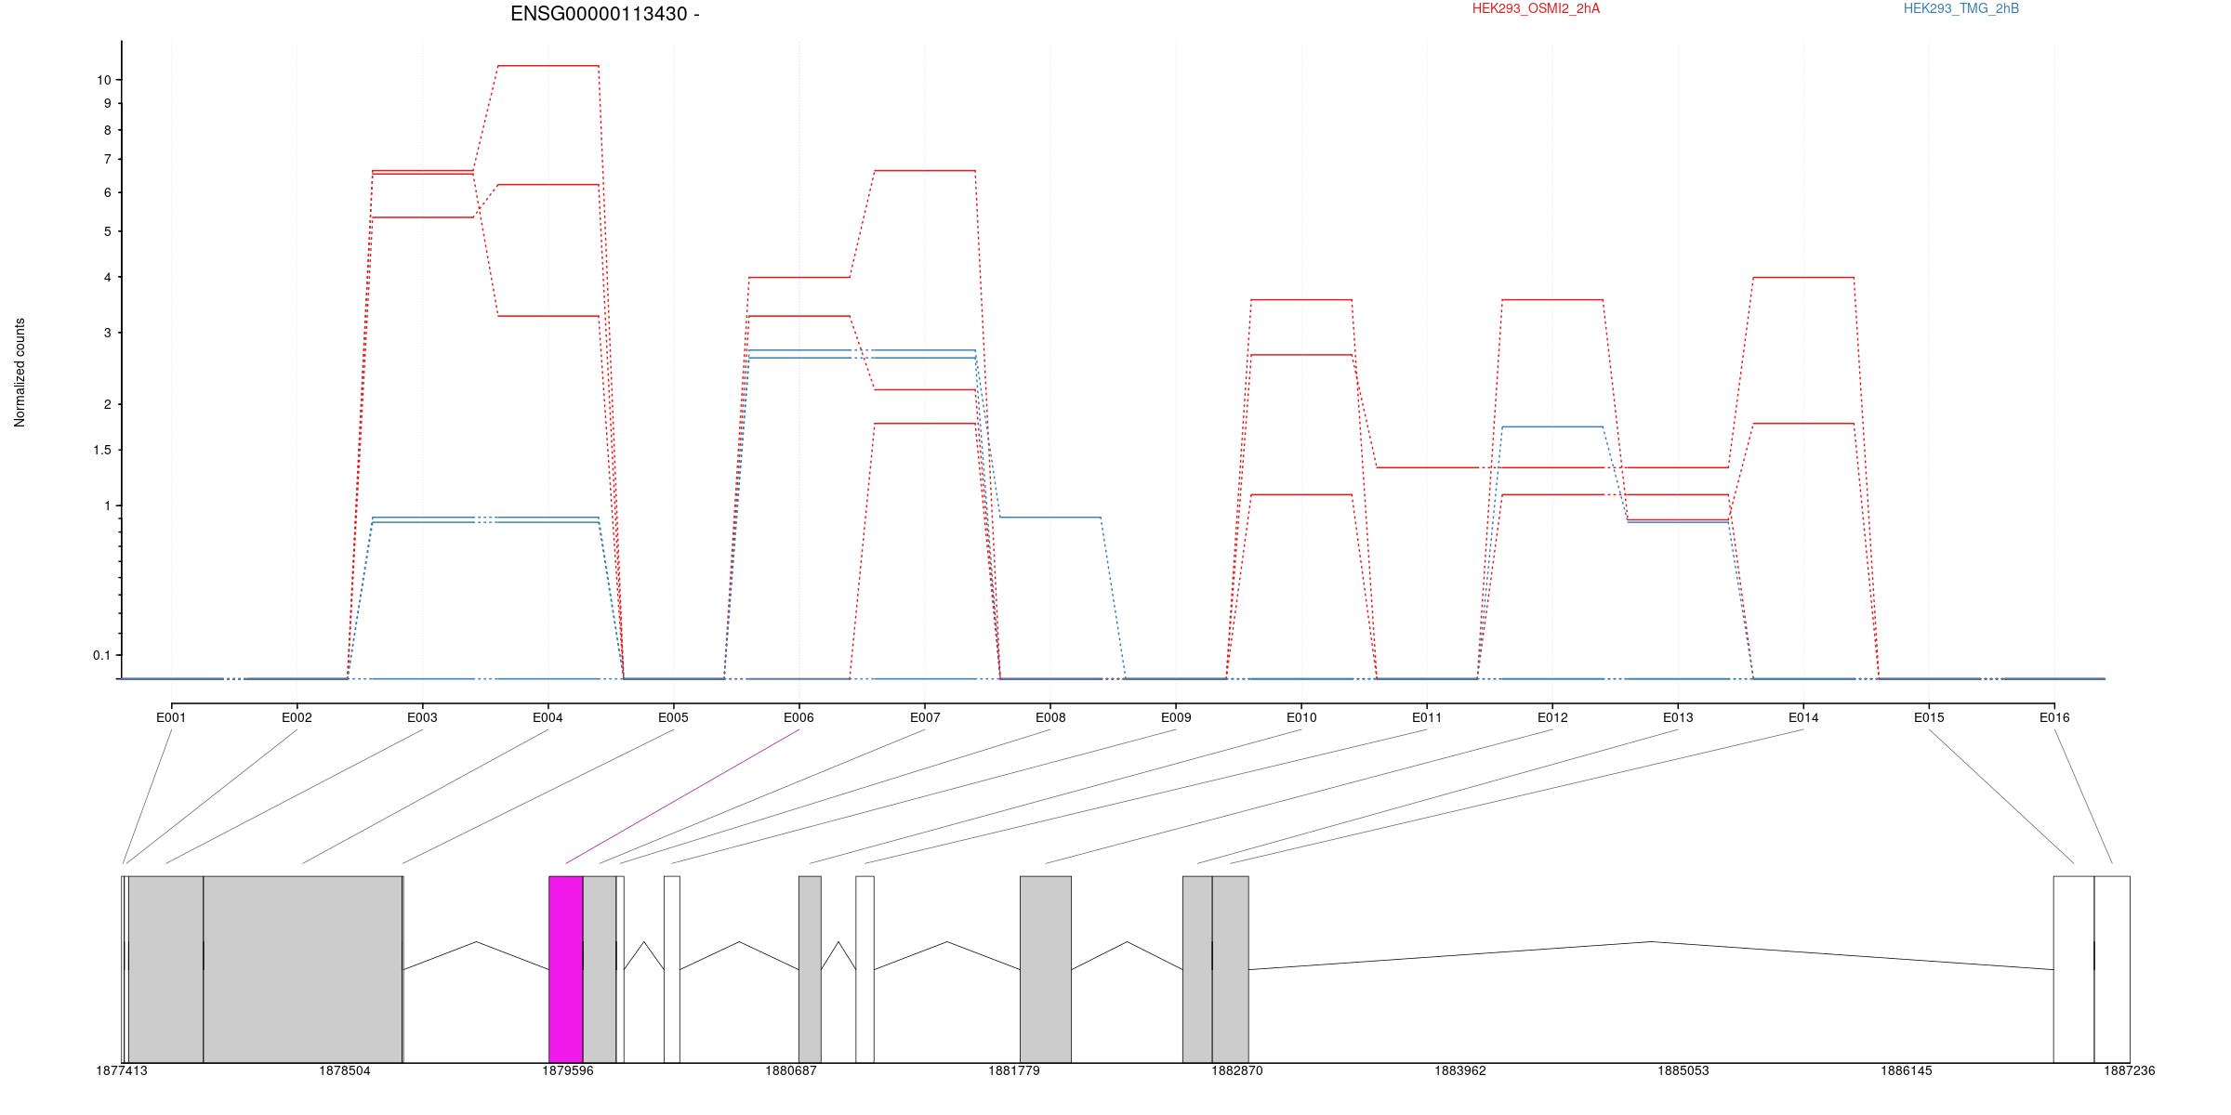The height and width of the screenshot is (1115, 2231).
Task: Click genomic coordinate 1882870
Action: [x=1237, y=1070]
